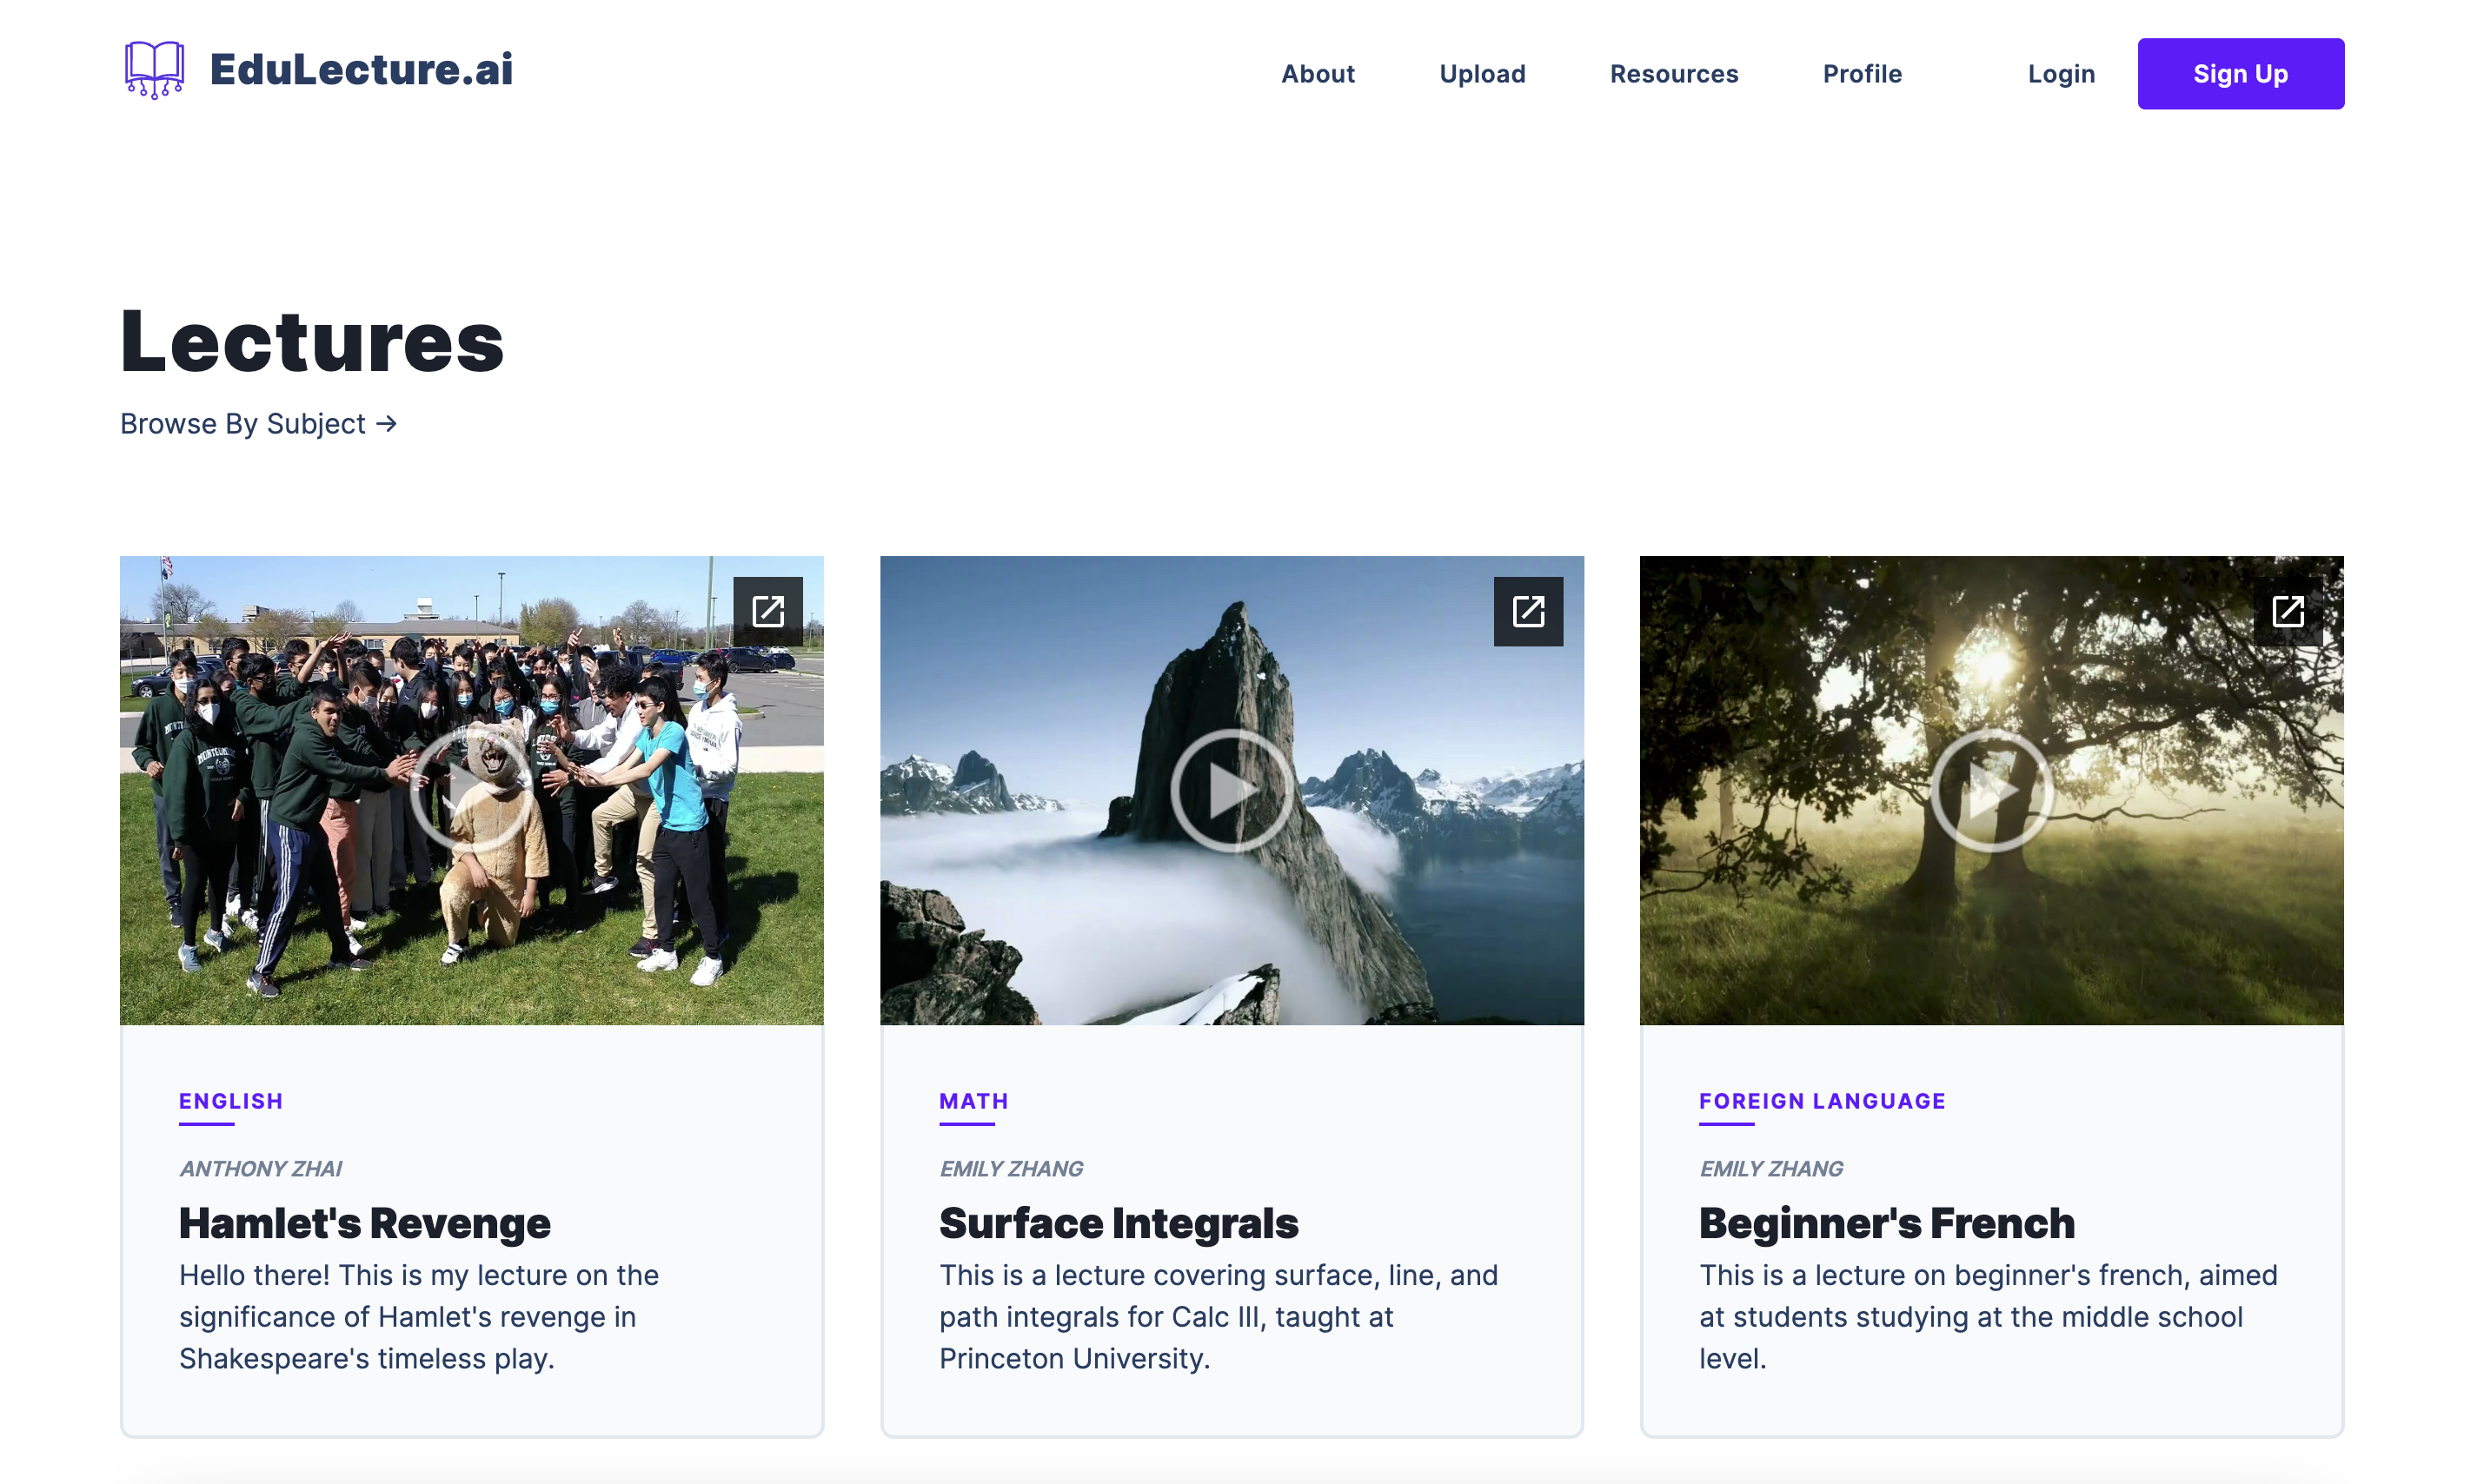Open the About menu item

click(1317, 74)
